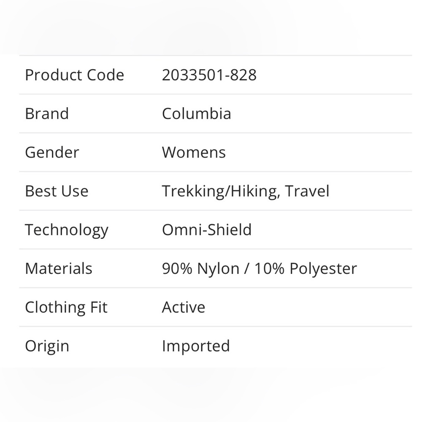Select the Womens gender value
This screenshot has width=422, height=422.
click(x=194, y=152)
